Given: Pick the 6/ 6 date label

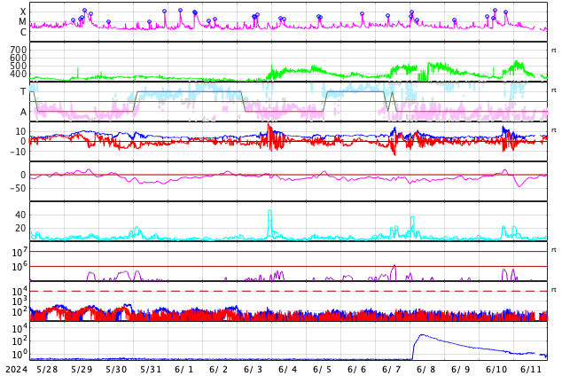Looking at the screenshot, I should tap(356, 369).
